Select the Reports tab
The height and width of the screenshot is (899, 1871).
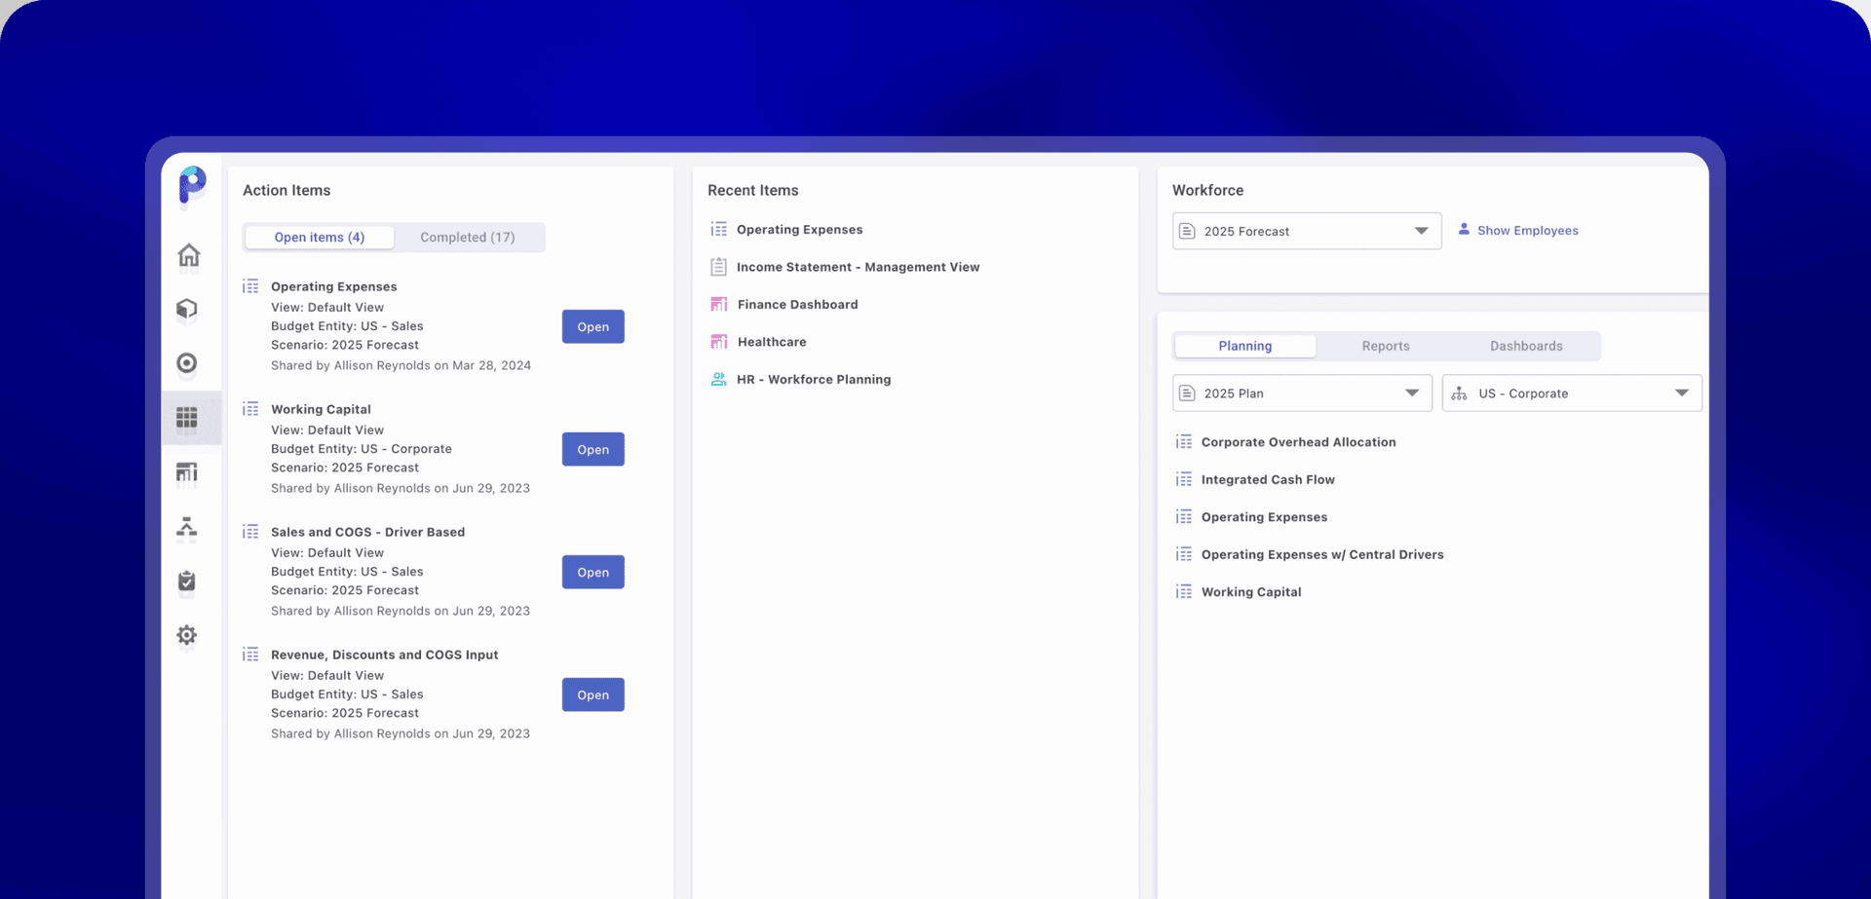[x=1386, y=346]
